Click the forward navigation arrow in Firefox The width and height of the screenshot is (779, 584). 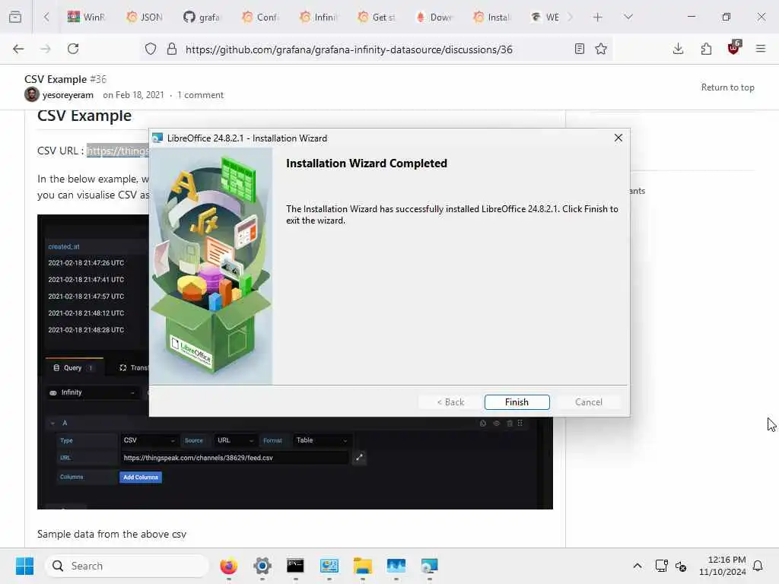[46, 49]
